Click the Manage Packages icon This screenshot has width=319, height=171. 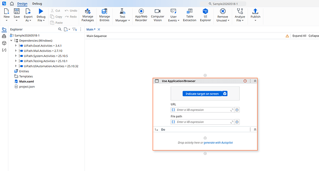click(x=88, y=11)
